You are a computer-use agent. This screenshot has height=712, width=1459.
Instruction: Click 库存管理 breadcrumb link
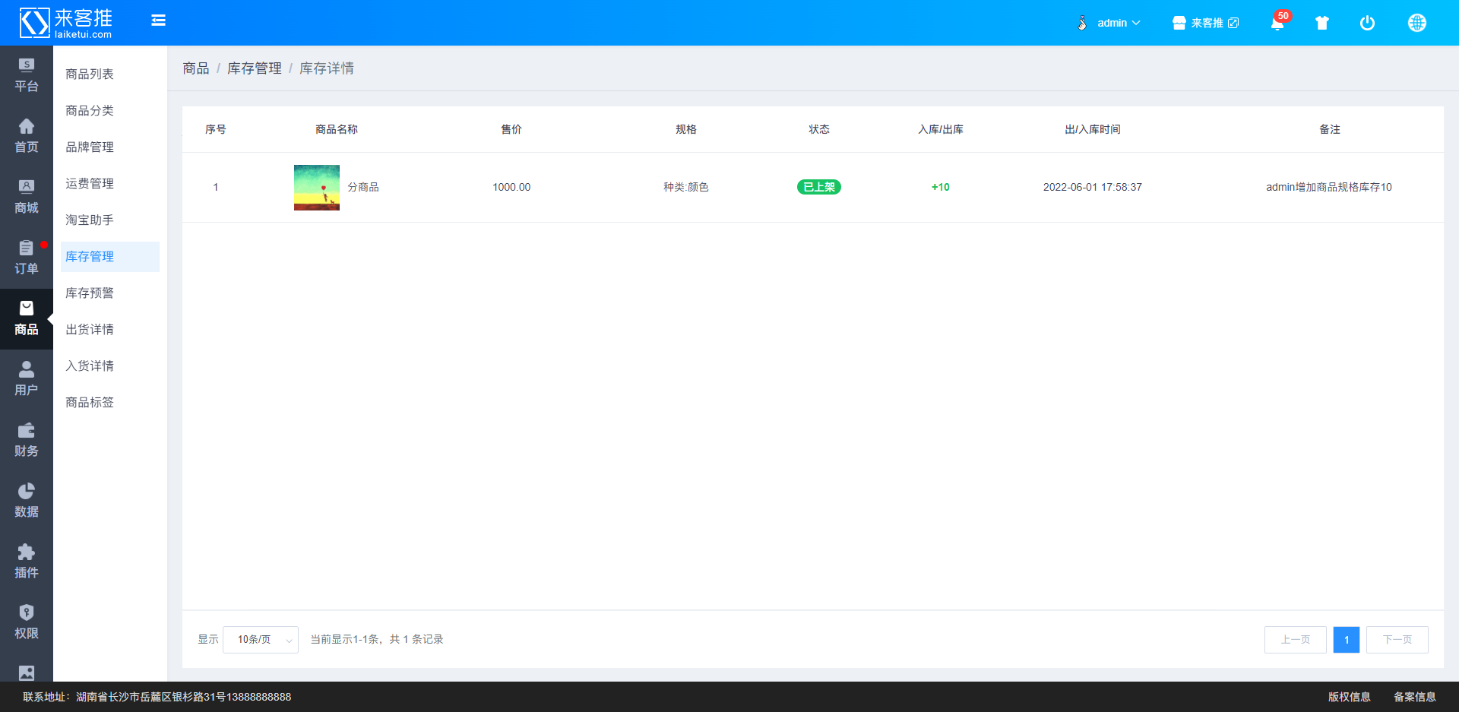255,68
